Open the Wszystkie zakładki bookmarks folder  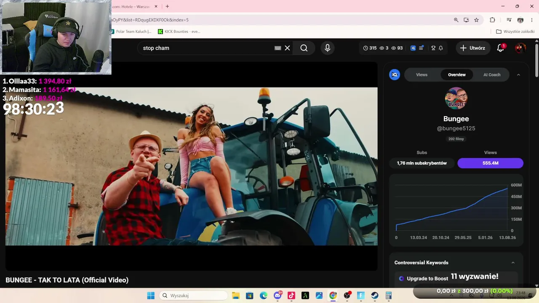click(x=515, y=32)
